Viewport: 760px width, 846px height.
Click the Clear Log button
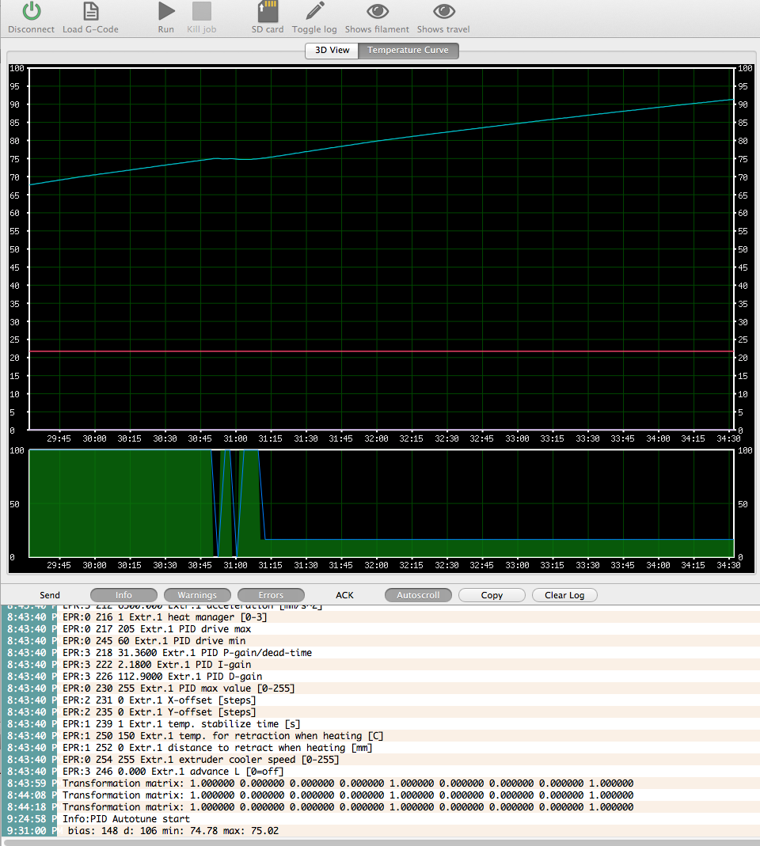564,595
